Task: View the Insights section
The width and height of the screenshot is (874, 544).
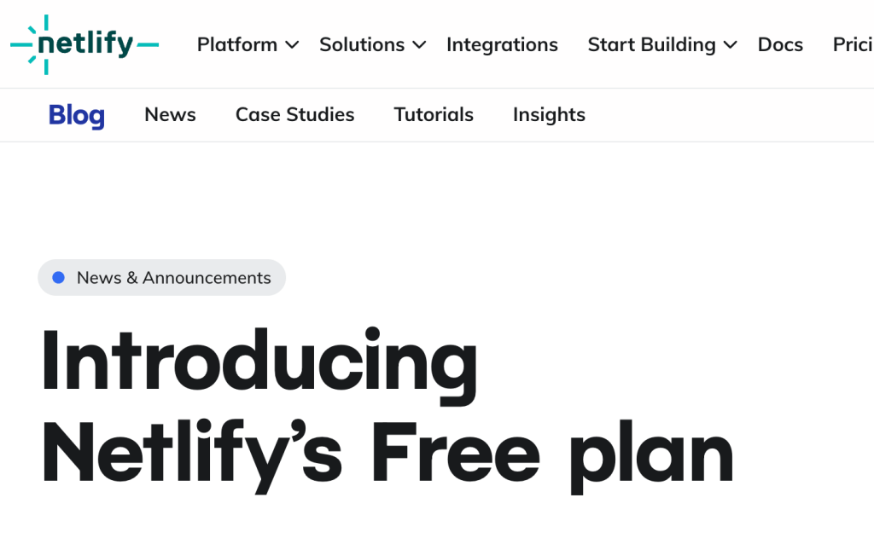Action: coord(549,114)
